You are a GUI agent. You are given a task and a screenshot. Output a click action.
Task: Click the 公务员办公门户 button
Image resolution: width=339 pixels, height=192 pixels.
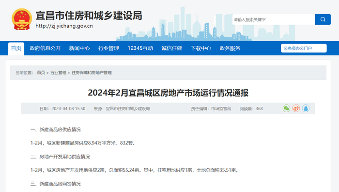(x=304, y=48)
